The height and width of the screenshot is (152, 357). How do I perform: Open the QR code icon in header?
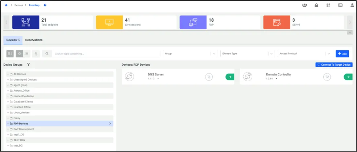(328, 5)
